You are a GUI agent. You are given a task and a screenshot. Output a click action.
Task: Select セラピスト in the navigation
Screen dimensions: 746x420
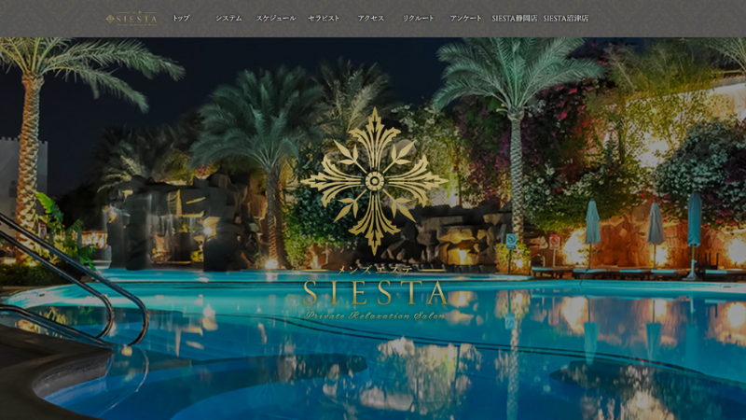(x=324, y=18)
